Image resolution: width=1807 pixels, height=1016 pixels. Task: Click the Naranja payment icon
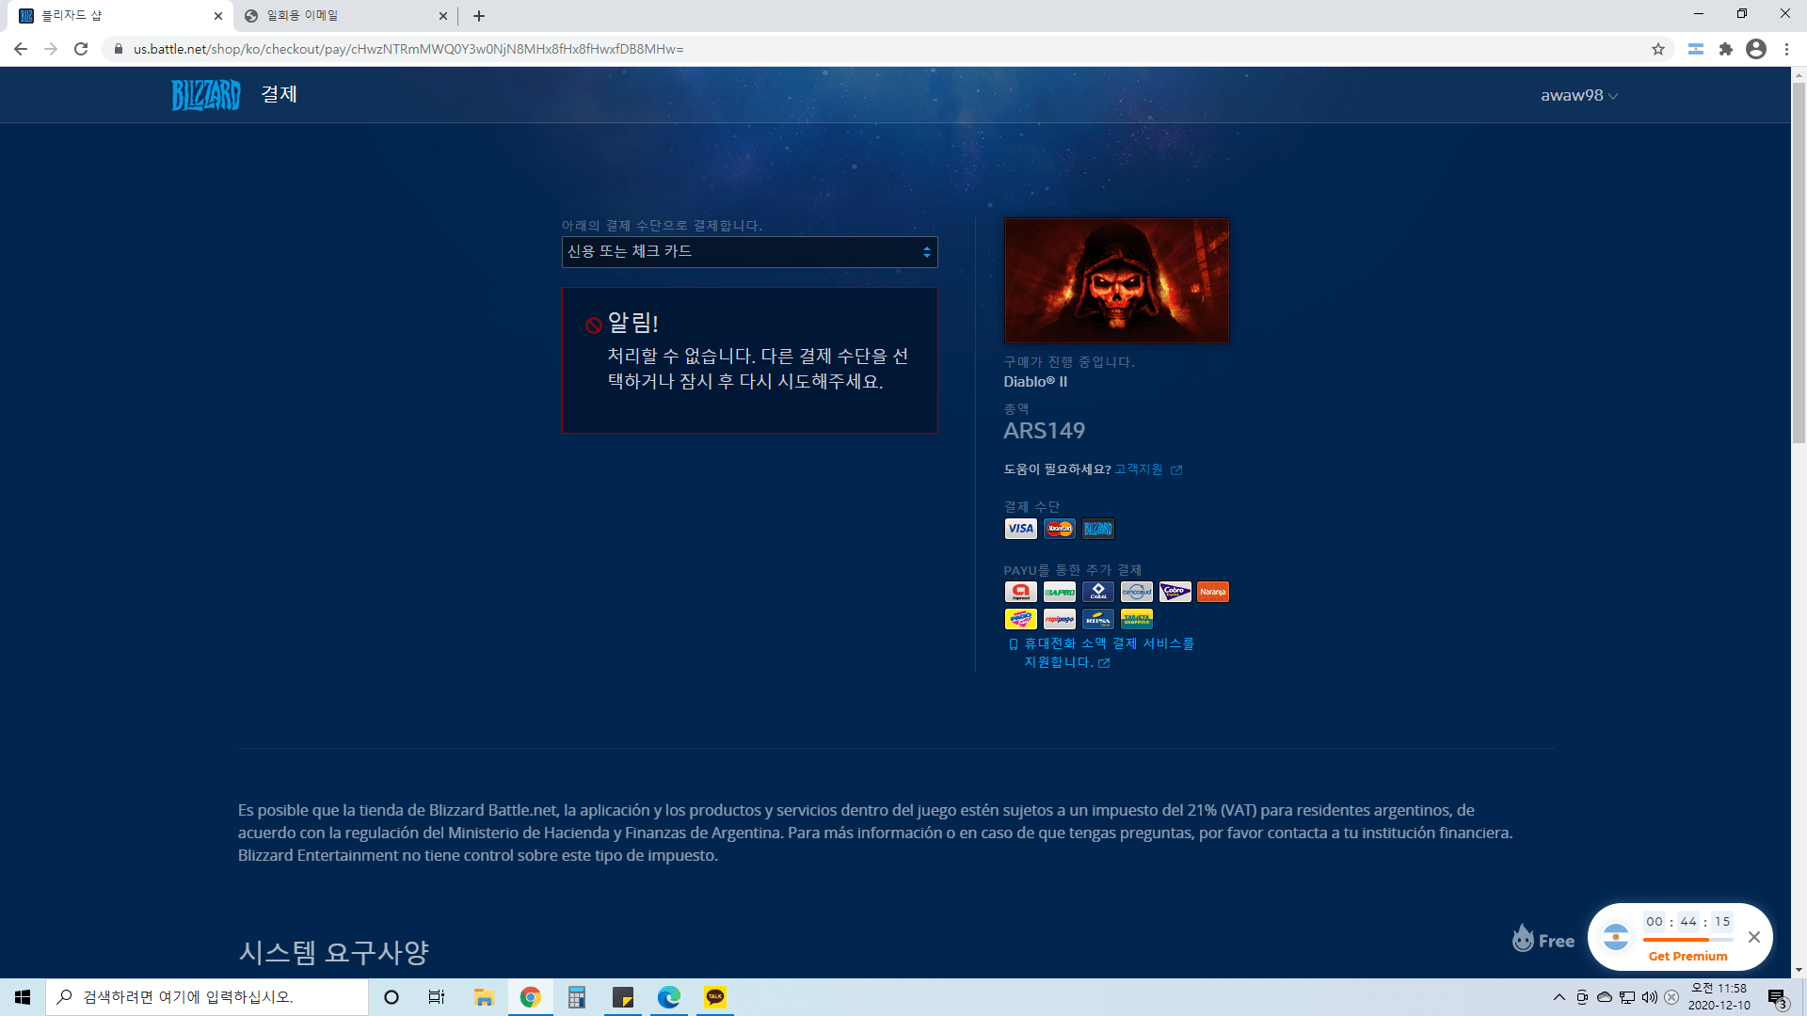(1213, 592)
